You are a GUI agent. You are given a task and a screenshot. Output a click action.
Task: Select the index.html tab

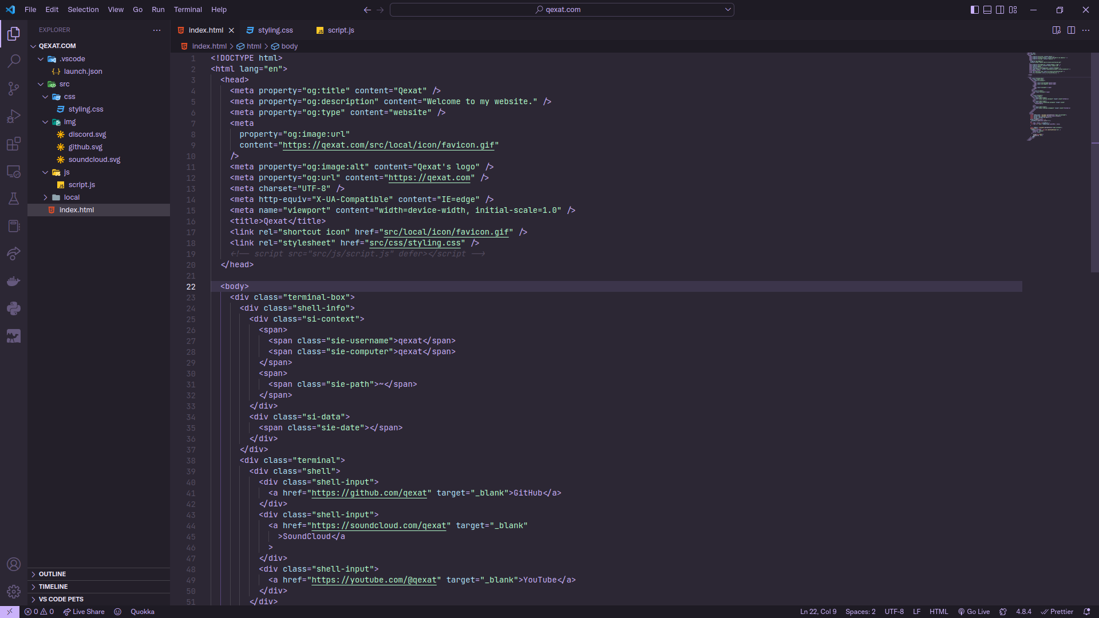click(205, 30)
